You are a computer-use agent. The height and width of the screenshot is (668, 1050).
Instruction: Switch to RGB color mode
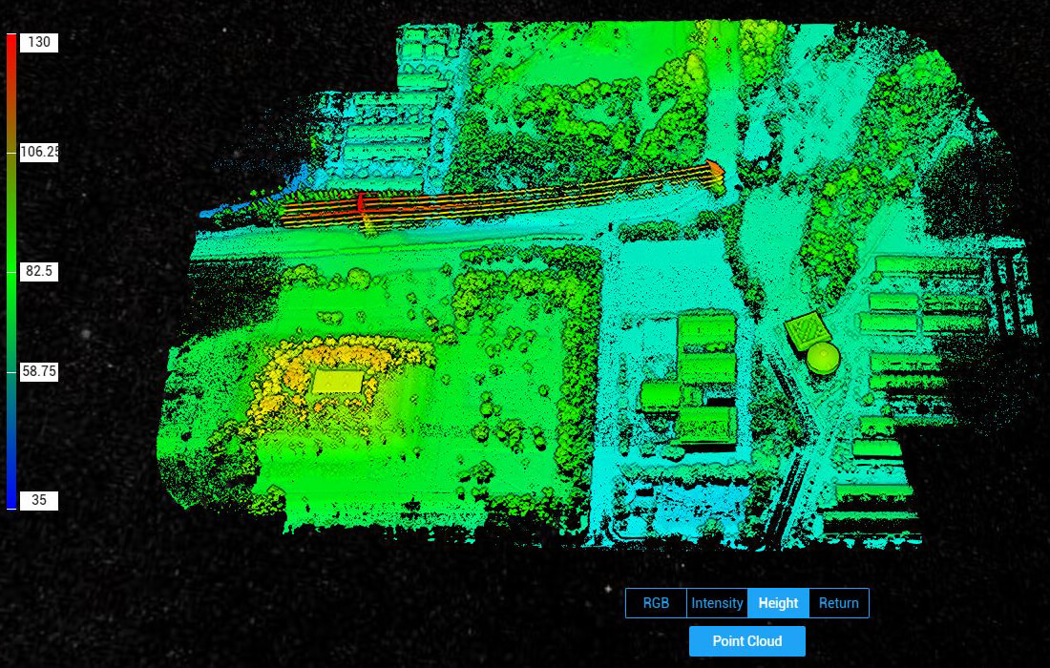[657, 603]
